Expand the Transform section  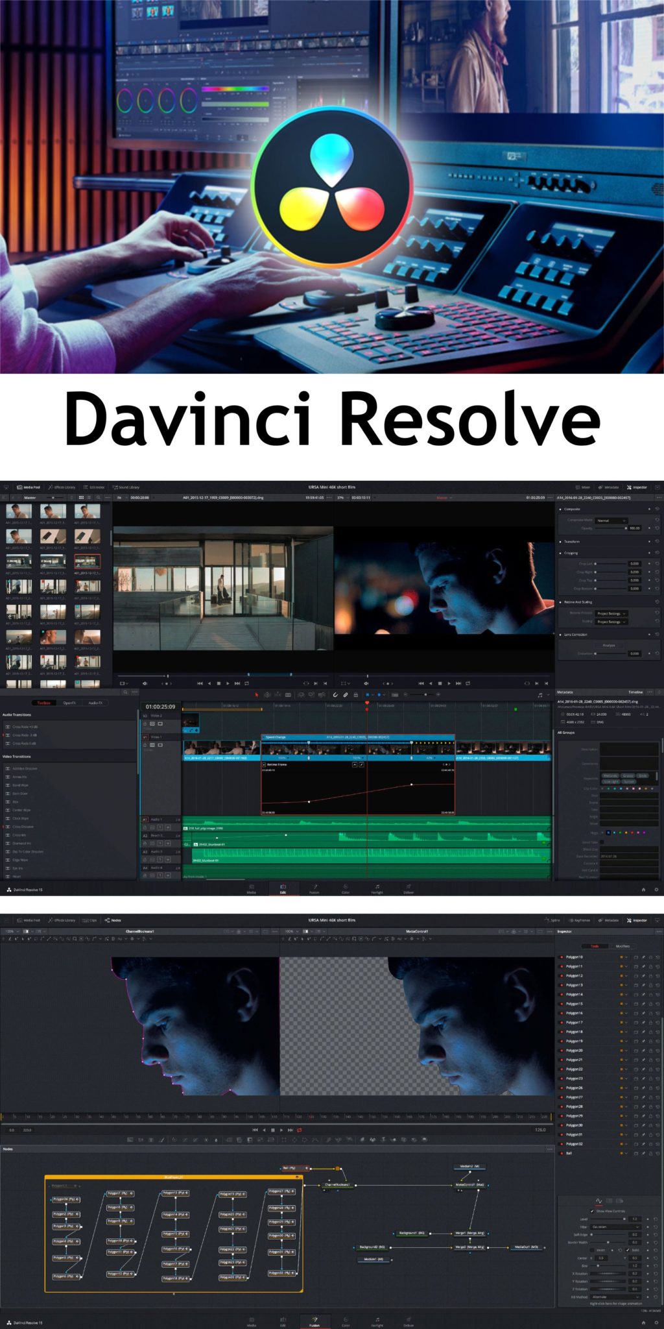571,541
